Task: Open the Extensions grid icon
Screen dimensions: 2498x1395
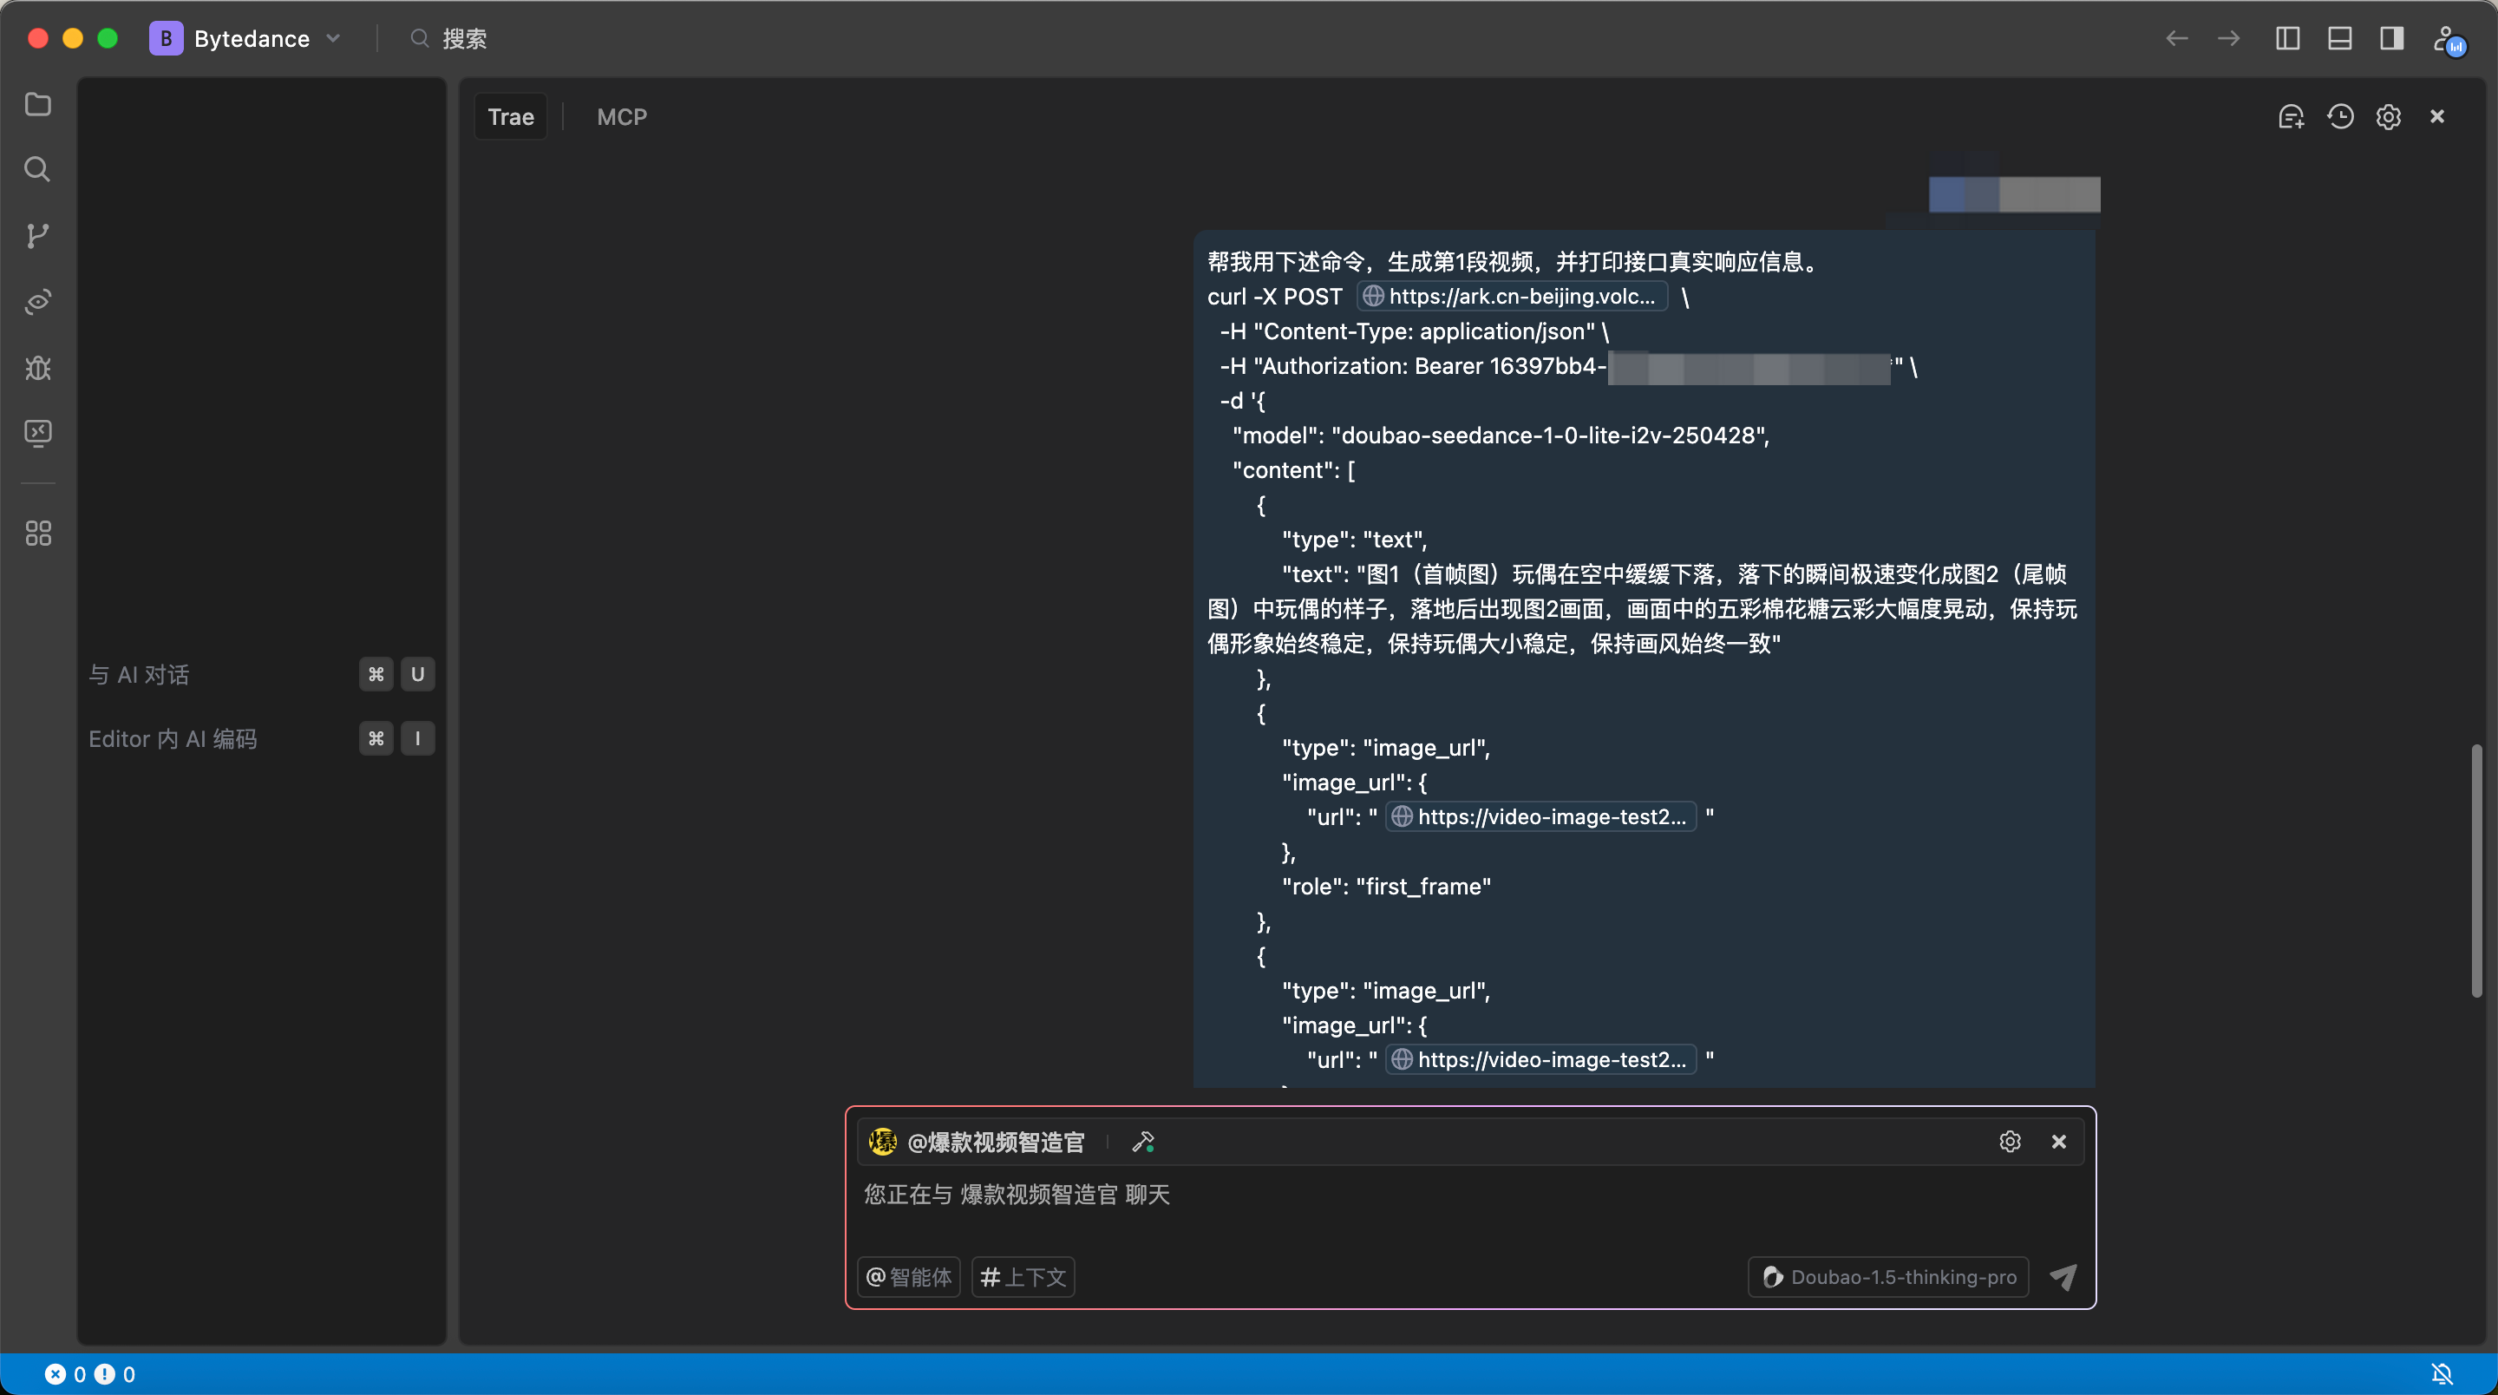Action: click(x=38, y=533)
